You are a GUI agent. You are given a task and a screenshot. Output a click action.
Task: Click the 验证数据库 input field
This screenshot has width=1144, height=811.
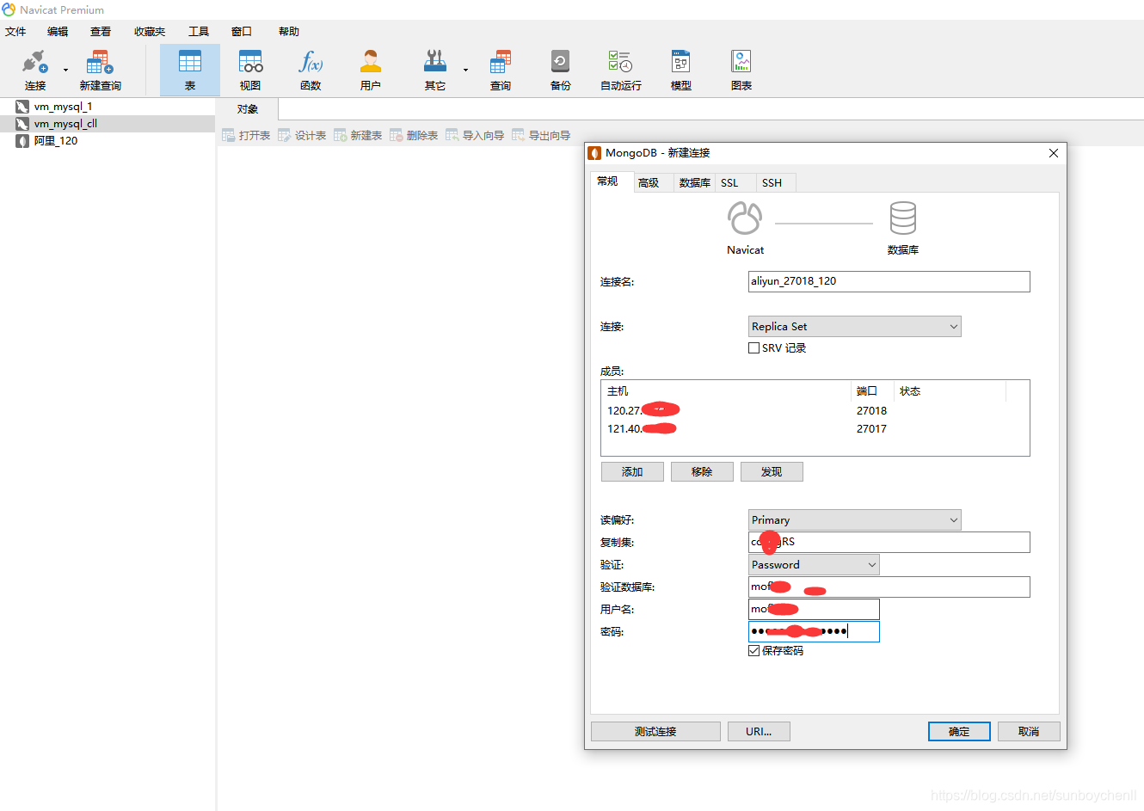coord(889,587)
